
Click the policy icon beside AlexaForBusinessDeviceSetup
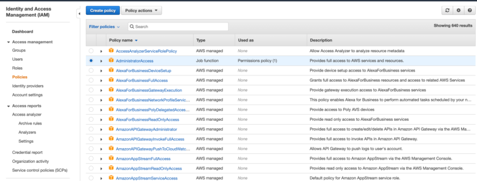click(x=111, y=70)
